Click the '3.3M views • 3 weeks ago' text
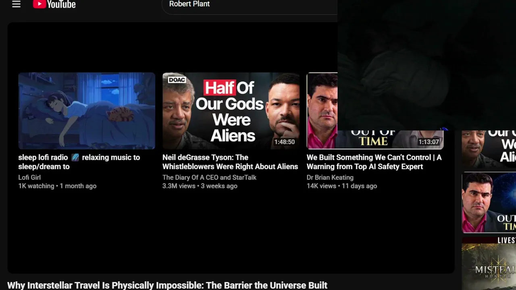The width and height of the screenshot is (516, 290). [x=200, y=186]
